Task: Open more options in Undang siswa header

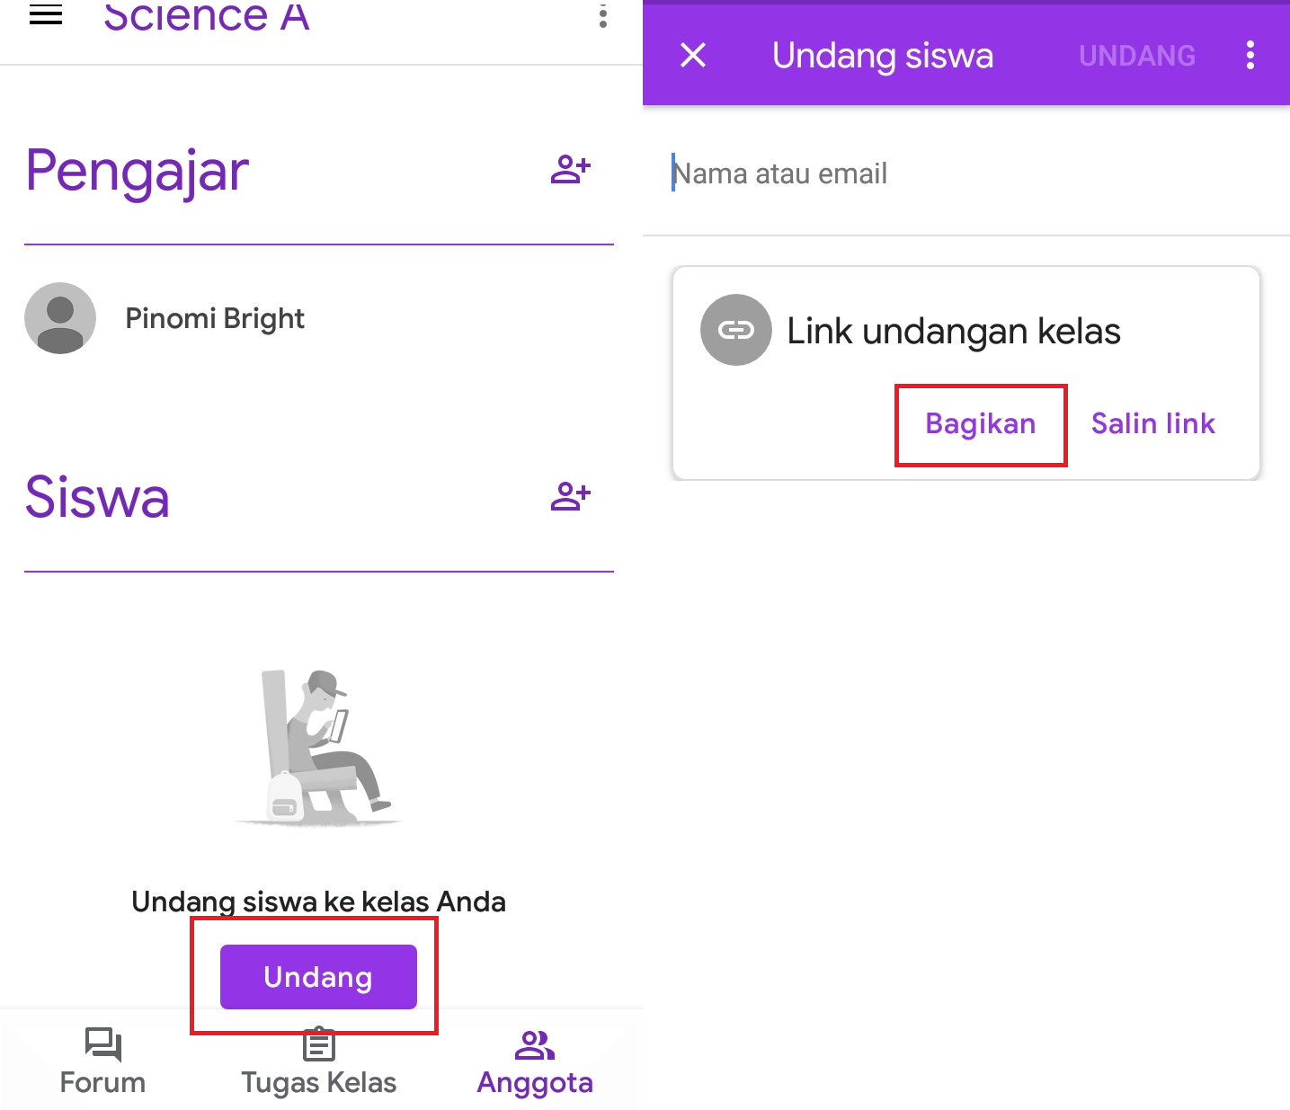Action: pos(1250,56)
